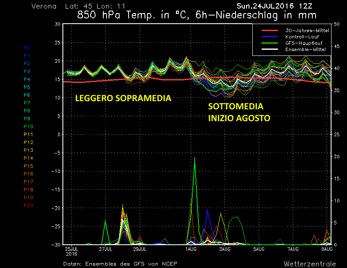The width and height of the screenshot is (347, 268).
Task: Click the P18 ensemble member label
Action: pyautogui.click(x=28, y=190)
